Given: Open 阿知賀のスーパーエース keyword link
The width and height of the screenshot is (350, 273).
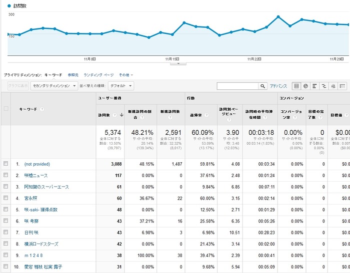Looking at the screenshot, I should coord(46,187).
